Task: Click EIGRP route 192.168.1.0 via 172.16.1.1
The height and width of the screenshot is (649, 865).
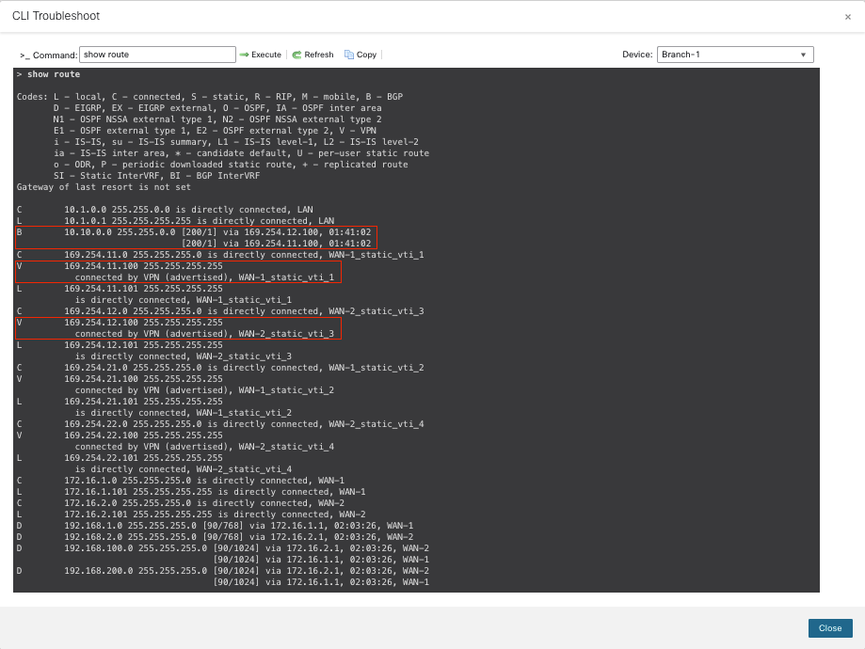Action: click(x=215, y=526)
